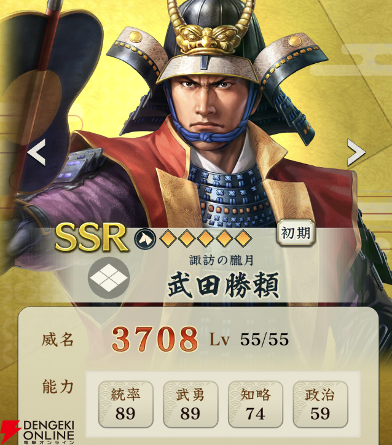Click the Dengeki Online logo
Viewport: 392px width, 445px height.
[37, 432]
